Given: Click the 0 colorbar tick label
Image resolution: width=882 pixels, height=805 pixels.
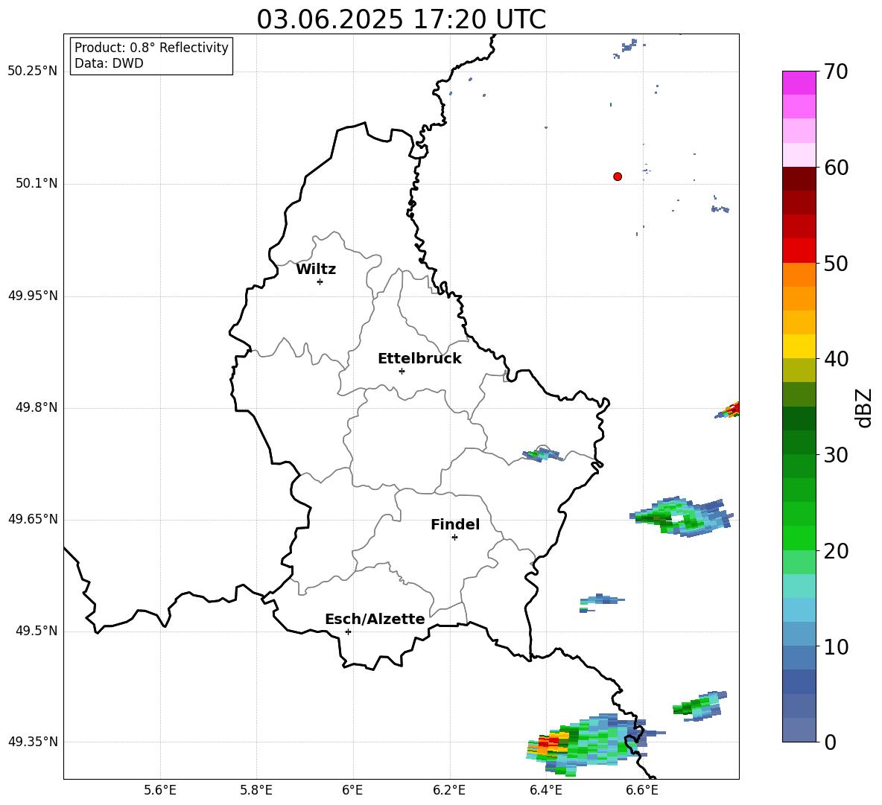Looking at the screenshot, I should tap(830, 742).
